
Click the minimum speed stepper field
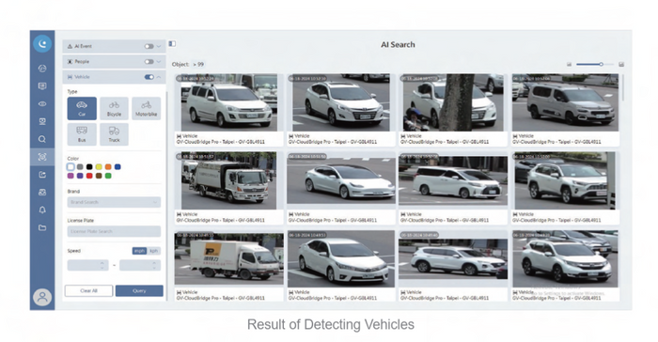87,265
